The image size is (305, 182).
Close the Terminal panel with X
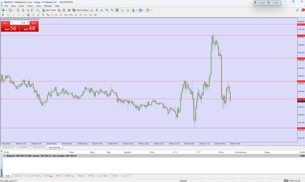(x=1, y=151)
